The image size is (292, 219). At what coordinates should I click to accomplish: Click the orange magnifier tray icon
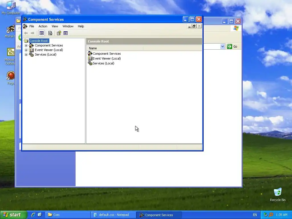pyautogui.click(x=271, y=215)
